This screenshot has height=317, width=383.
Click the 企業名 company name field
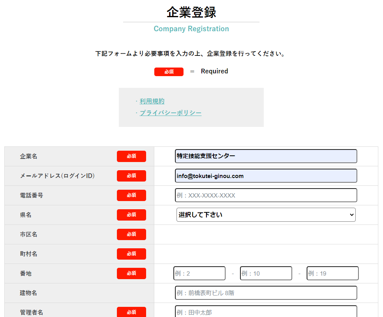point(266,156)
